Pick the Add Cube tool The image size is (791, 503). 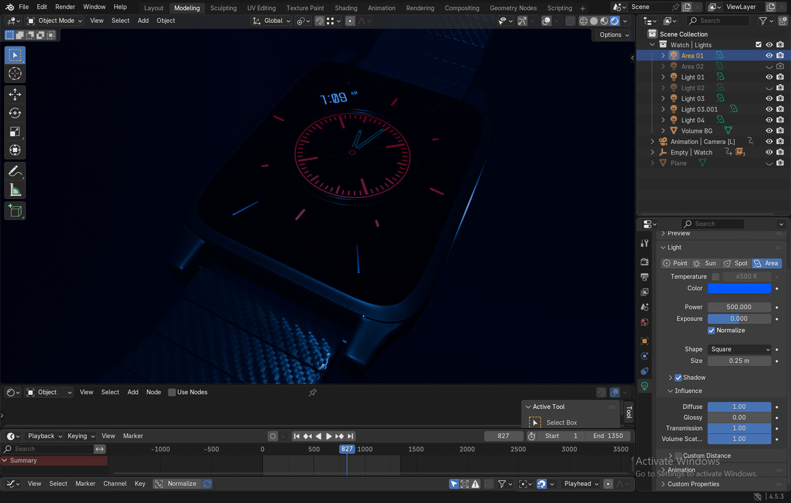(x=15, y=211)
